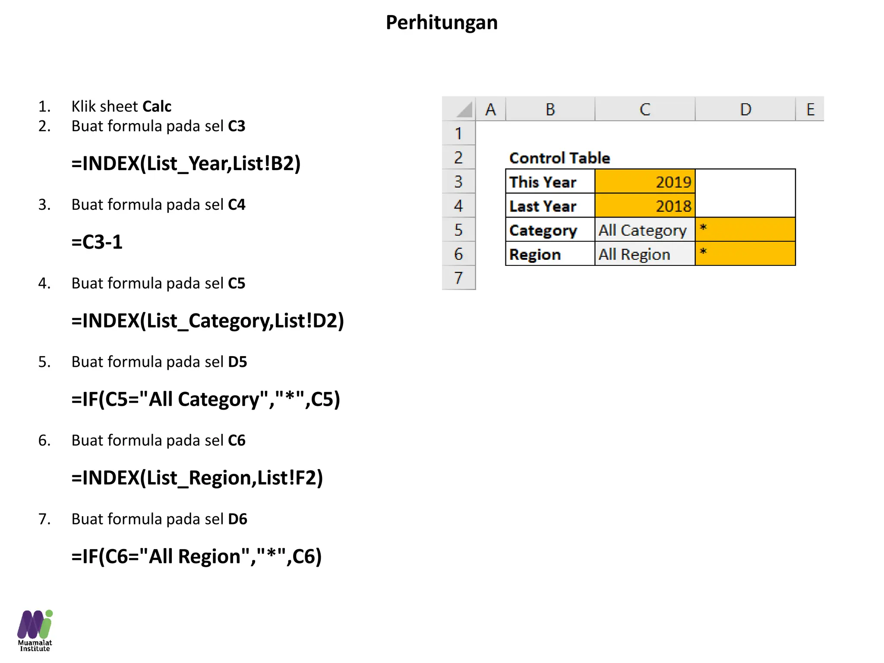
Task: Click the 'Control Table' title cell
Action: coord(559,158)
